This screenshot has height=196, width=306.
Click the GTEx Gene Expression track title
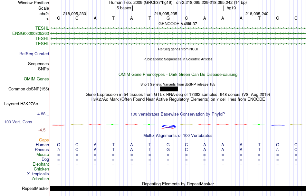coord(178,95)
